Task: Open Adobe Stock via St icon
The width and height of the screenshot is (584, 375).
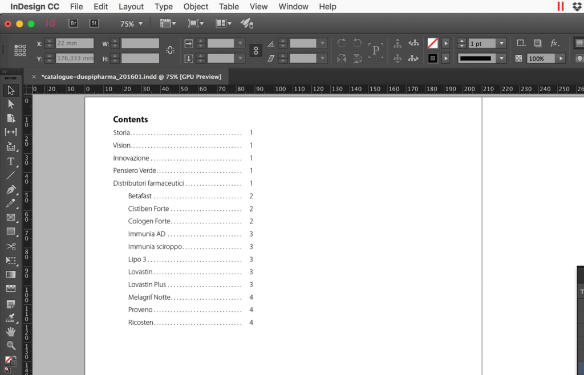Action: point(94,23)
